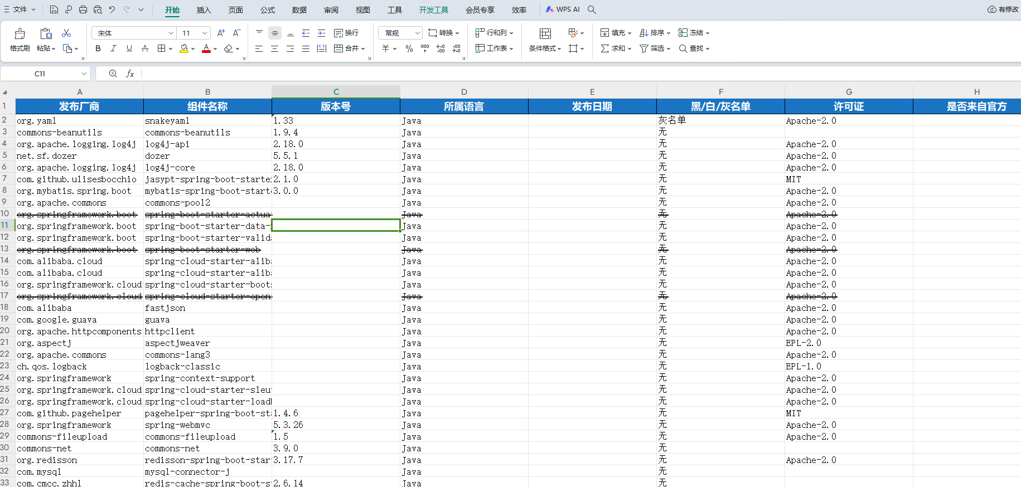
Task: Click the formula bar input field
Action: point(580,74)
